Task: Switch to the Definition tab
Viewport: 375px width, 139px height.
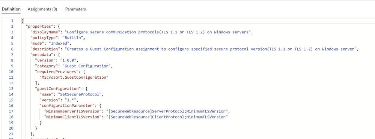Action: coord(11,9)
